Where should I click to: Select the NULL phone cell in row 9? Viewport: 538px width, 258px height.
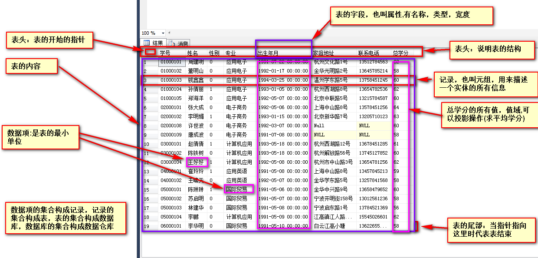pos(364,135)
